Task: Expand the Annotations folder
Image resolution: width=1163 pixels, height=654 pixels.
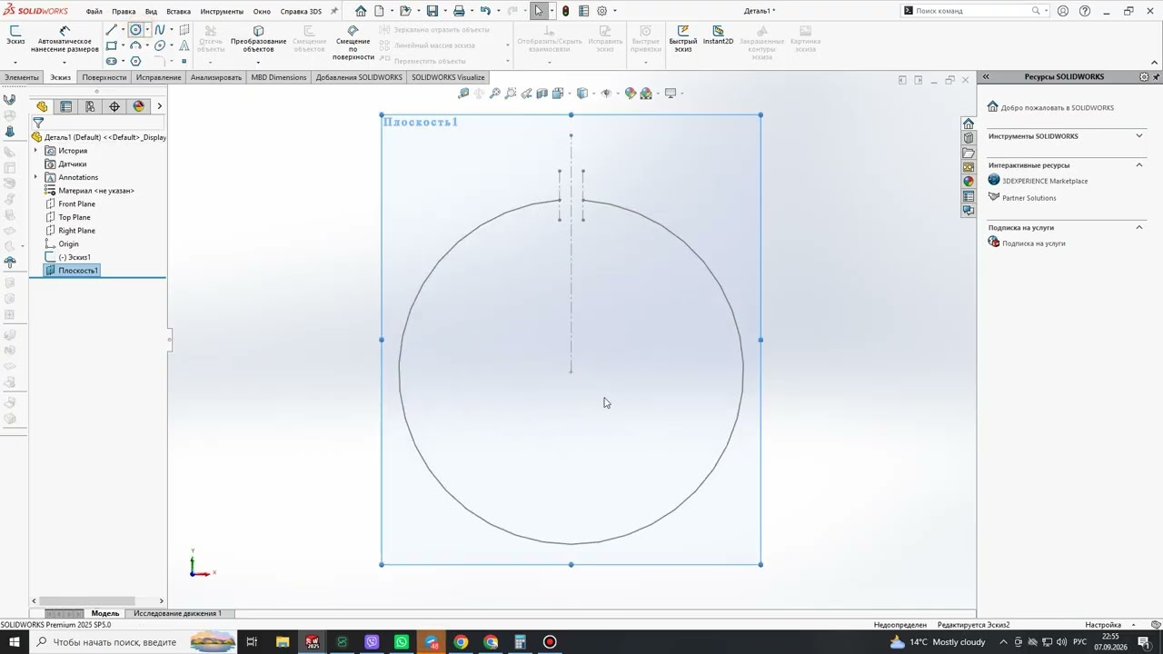Action: pyautogui.click(x=36, y=177)
